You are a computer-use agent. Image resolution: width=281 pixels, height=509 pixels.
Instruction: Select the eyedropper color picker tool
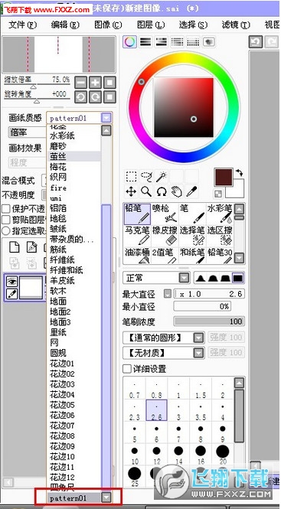coord(191,192)
